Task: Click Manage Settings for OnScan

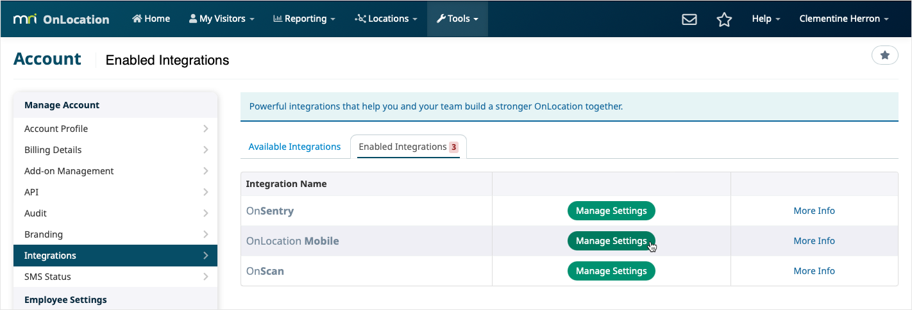Action: coord(611,271)
